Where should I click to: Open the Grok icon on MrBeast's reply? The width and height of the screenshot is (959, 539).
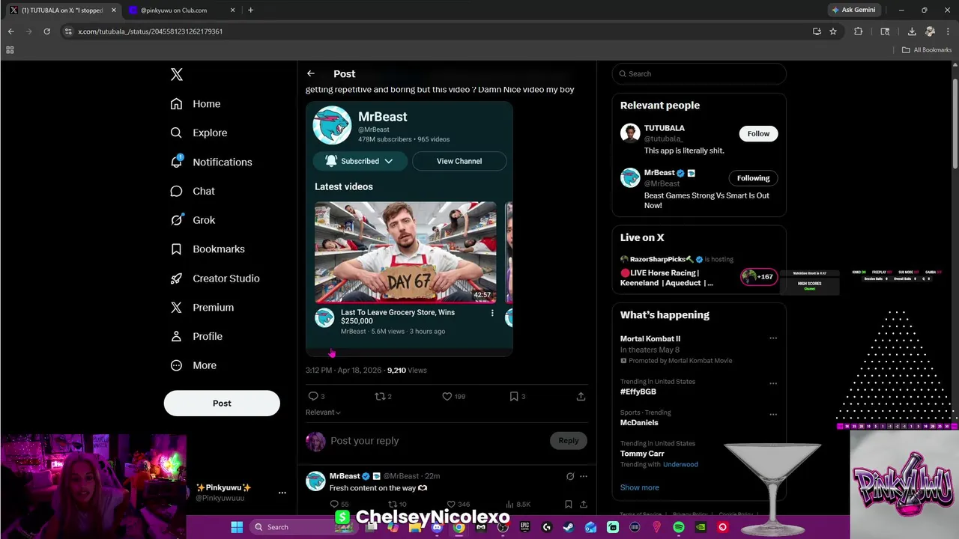click(x=570, y=476)
